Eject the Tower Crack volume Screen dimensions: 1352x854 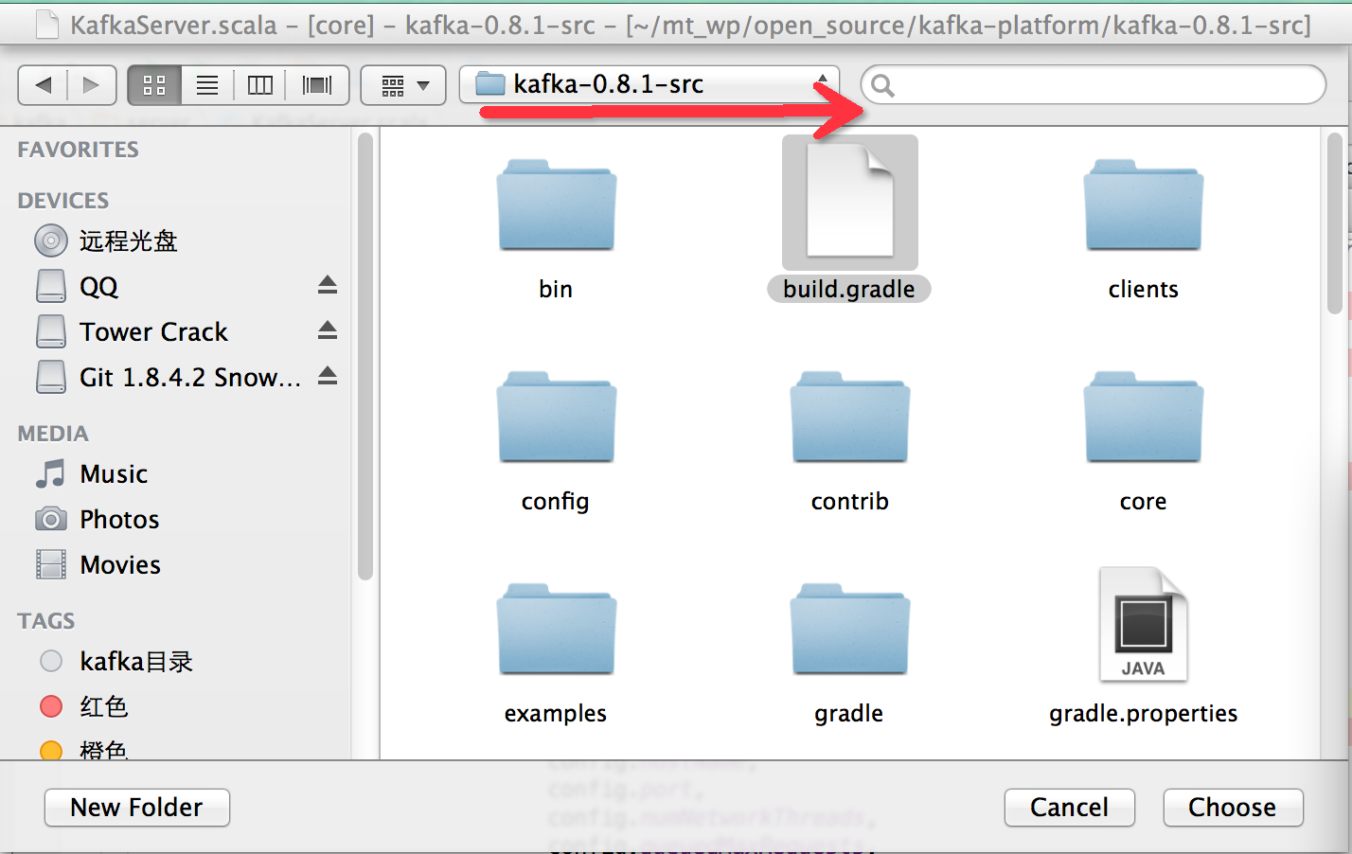click(328, 330)
